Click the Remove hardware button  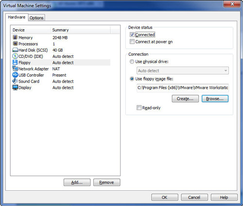point(106,182)
